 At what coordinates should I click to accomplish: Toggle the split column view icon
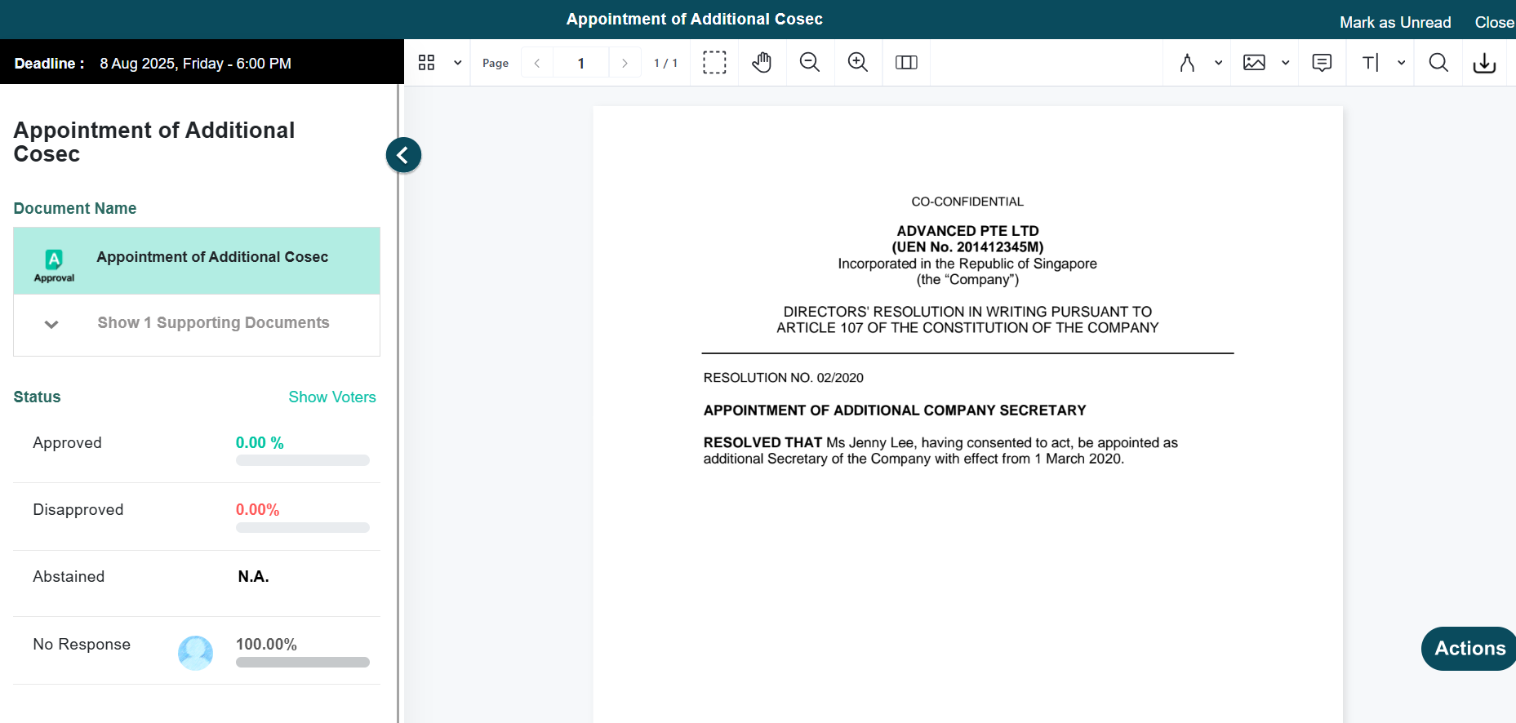906,63
